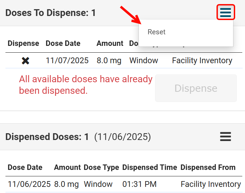This screenshot has height=193, width=245.
Task: Click Facility Inventory in the 11/07/2025 row
Action: pos(202,61)
